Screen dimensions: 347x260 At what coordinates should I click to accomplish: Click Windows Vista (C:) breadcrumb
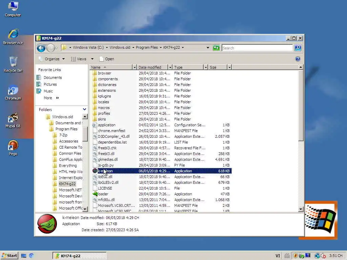[88, 47]
